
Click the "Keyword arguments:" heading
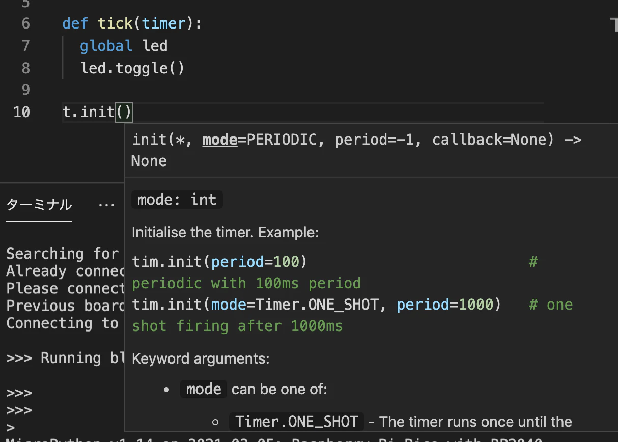click(201, 358)
